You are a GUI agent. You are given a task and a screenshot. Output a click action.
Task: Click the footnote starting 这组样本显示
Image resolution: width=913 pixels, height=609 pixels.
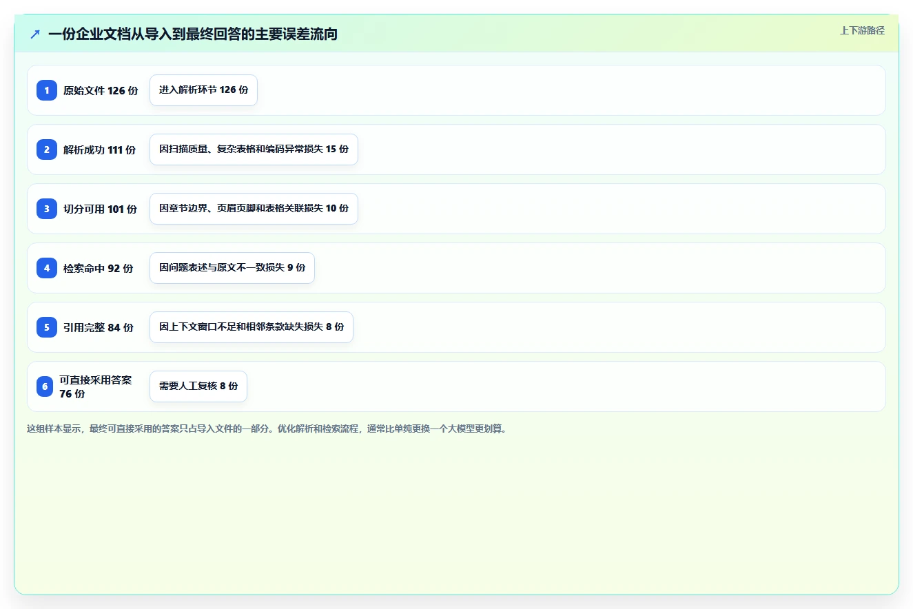point(267,429)
